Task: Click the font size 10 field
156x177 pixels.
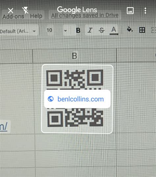Action: [x=49, y=30]
